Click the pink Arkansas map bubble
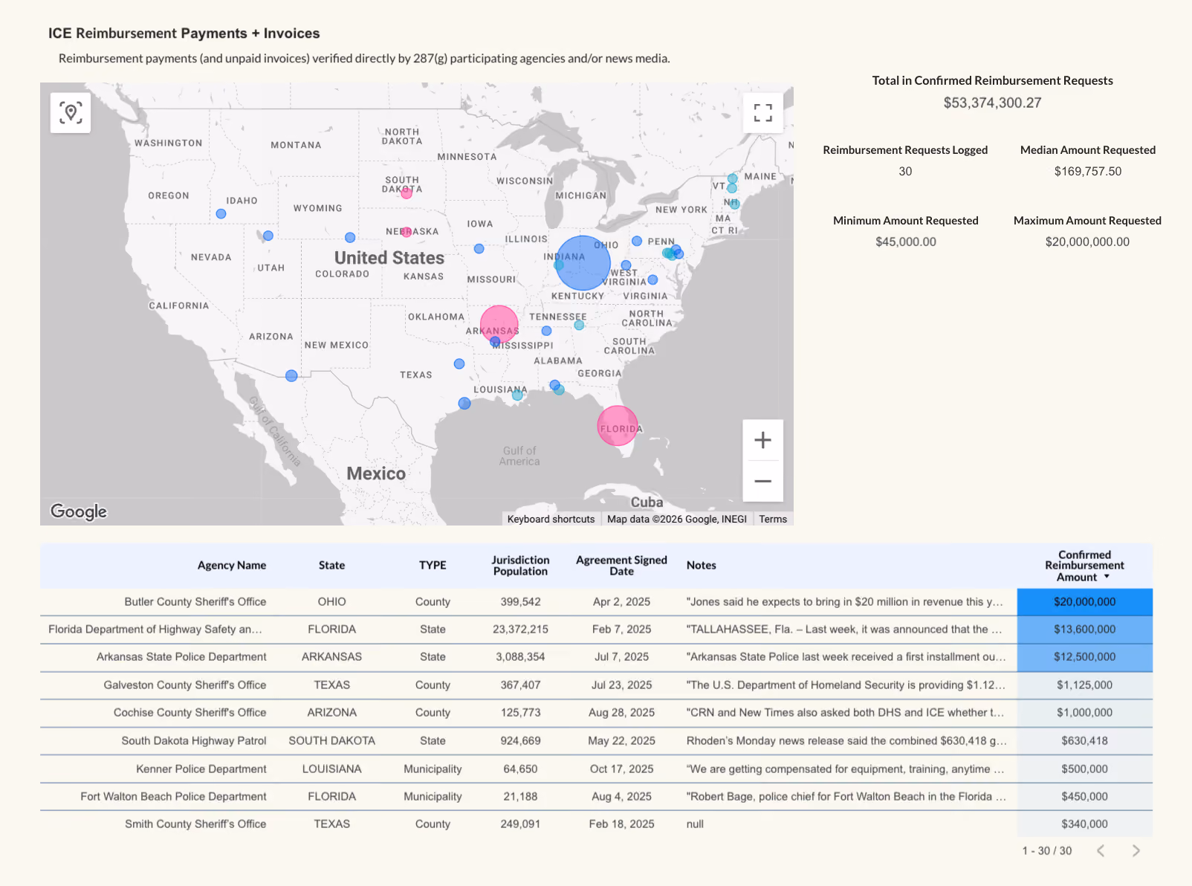Viewport: 1192px width, 886px height. (499, 324)
